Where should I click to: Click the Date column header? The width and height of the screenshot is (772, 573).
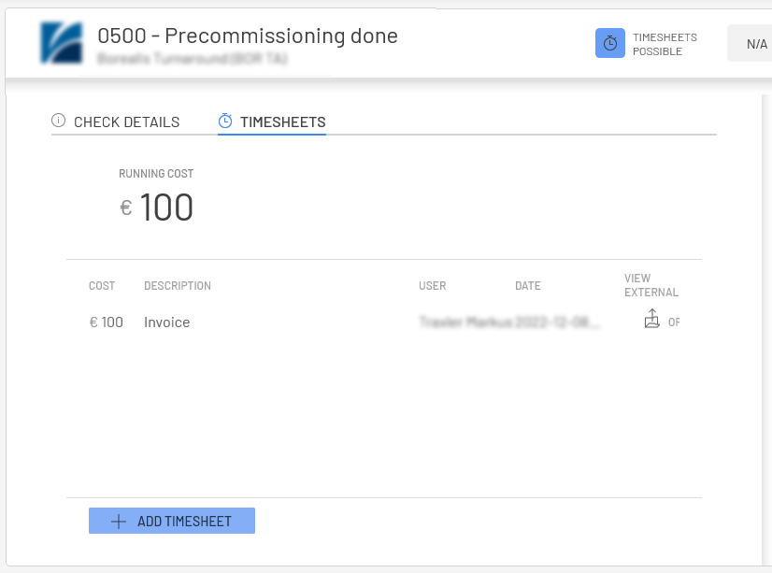[x=527, y=286]
